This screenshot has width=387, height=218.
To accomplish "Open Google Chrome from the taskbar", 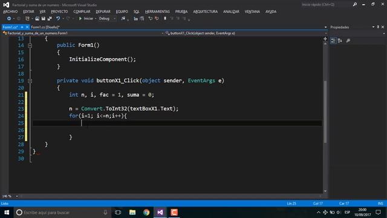I will (146, 213).
